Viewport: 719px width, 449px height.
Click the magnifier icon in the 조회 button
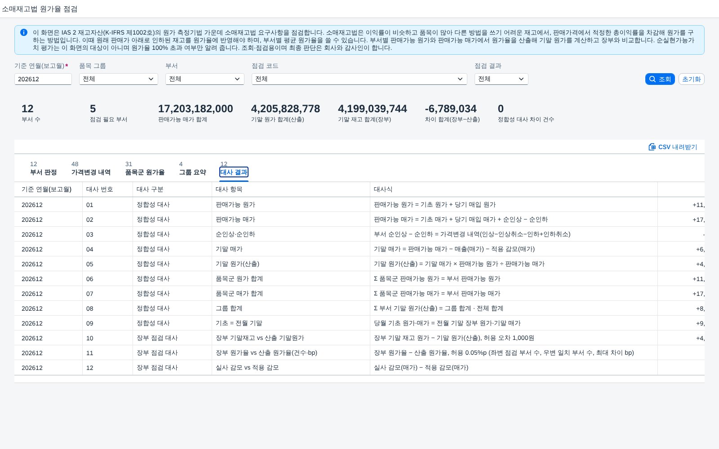(x=652, y=79)
